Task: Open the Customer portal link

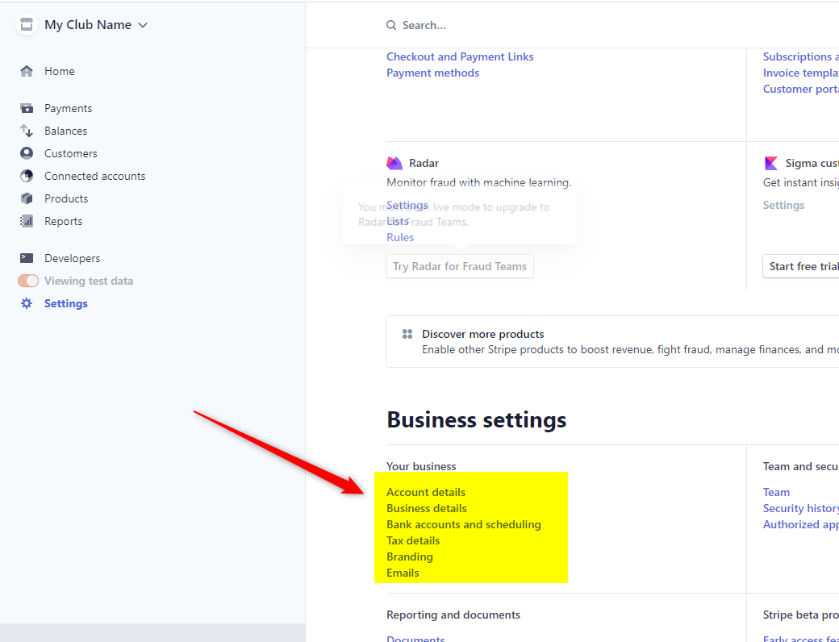Action: click(801, 89)
